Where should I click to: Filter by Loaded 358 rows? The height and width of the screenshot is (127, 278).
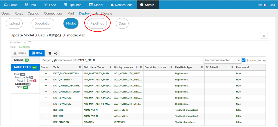pos(23,84)
